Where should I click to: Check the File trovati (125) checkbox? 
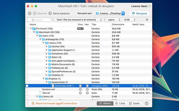tap(27, 28)
